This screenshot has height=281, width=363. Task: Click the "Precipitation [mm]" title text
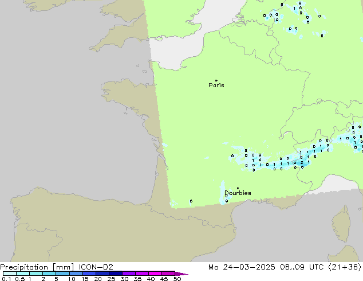[37, 267]
